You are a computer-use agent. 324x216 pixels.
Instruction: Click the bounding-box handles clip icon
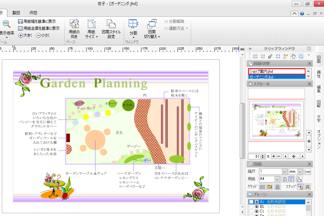tap(278, 56)
